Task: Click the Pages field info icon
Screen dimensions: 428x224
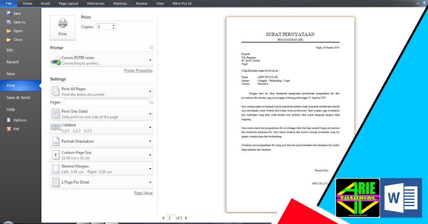Action: 151,102
